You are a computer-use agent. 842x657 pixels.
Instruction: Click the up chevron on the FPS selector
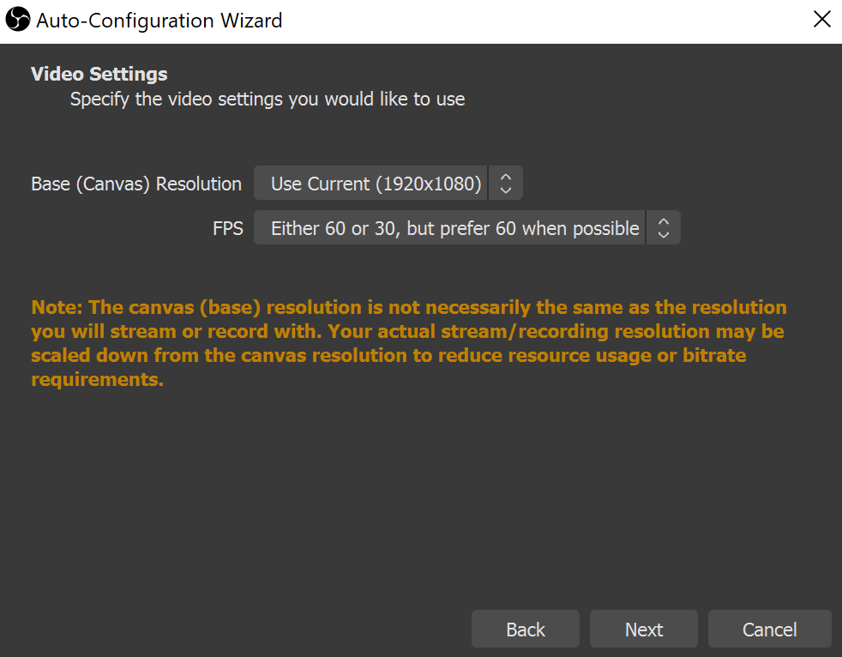(664, 222)
